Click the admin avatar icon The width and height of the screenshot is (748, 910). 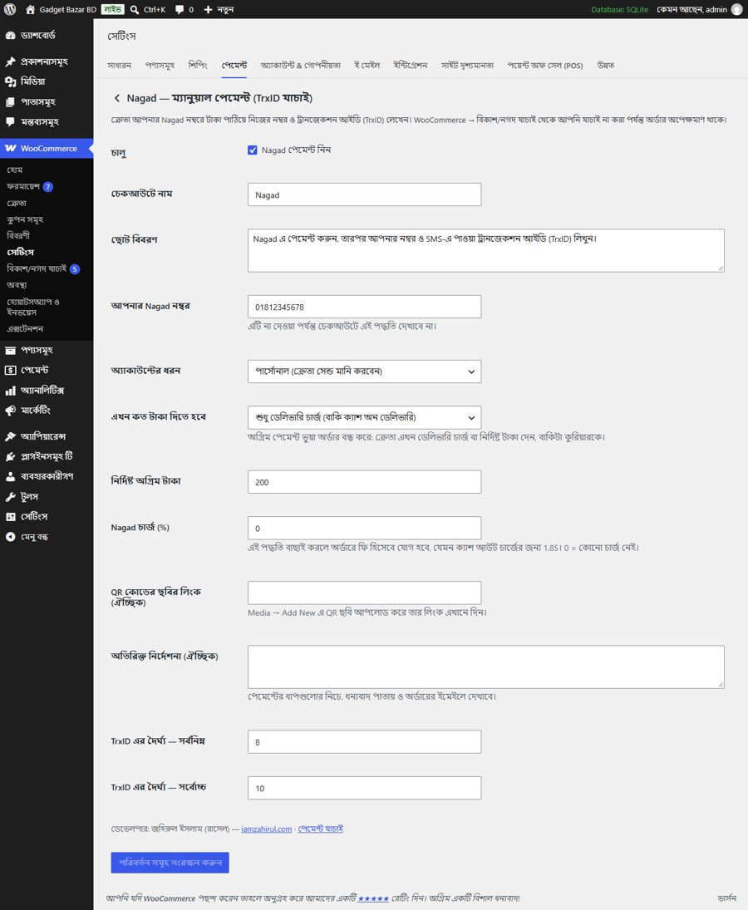(736, 9)
